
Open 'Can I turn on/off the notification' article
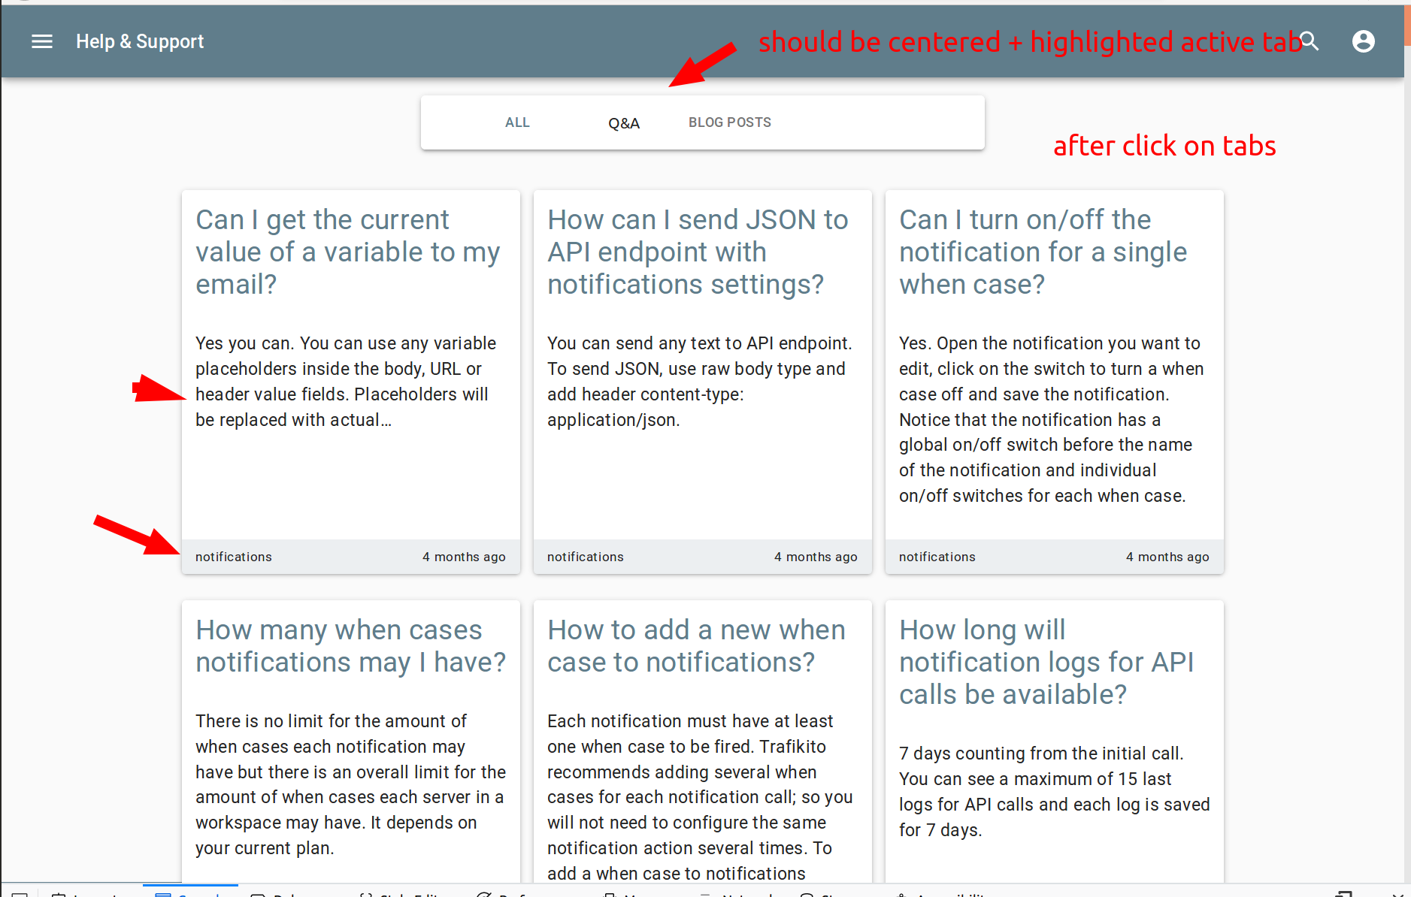coord(1043,252)
